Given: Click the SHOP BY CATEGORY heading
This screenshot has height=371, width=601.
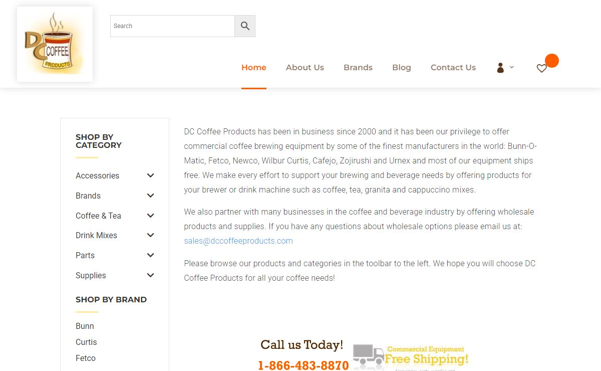Looking at the screenshot, I should 99,141.
